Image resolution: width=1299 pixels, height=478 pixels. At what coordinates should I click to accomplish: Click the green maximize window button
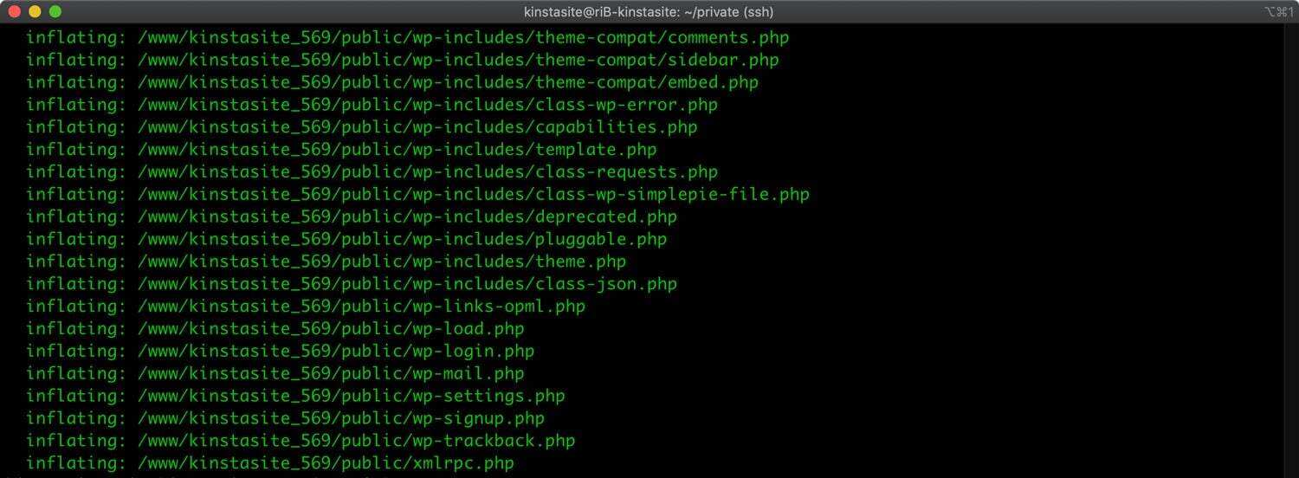click(x=55, y=11)
